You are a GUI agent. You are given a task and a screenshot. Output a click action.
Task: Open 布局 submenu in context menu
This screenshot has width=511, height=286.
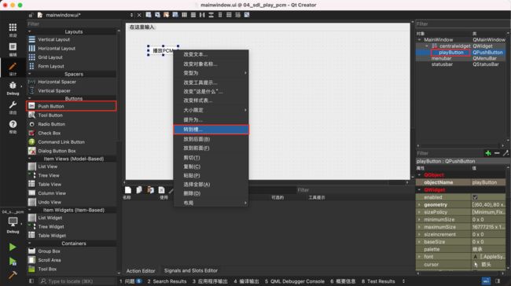211,203
